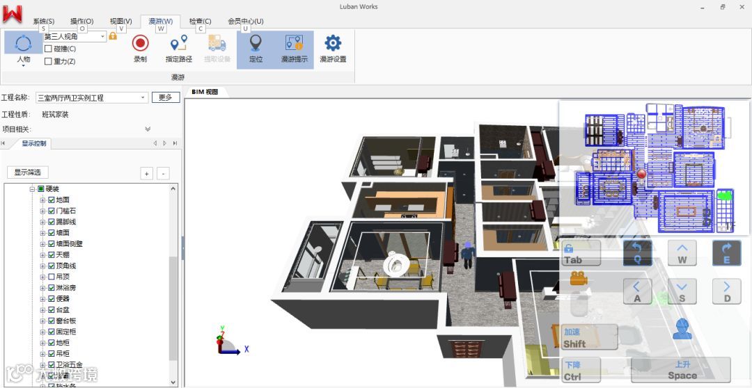Click the D move-right key button
The height and width of the screenshot is (388, 752).
coord(726,291)
